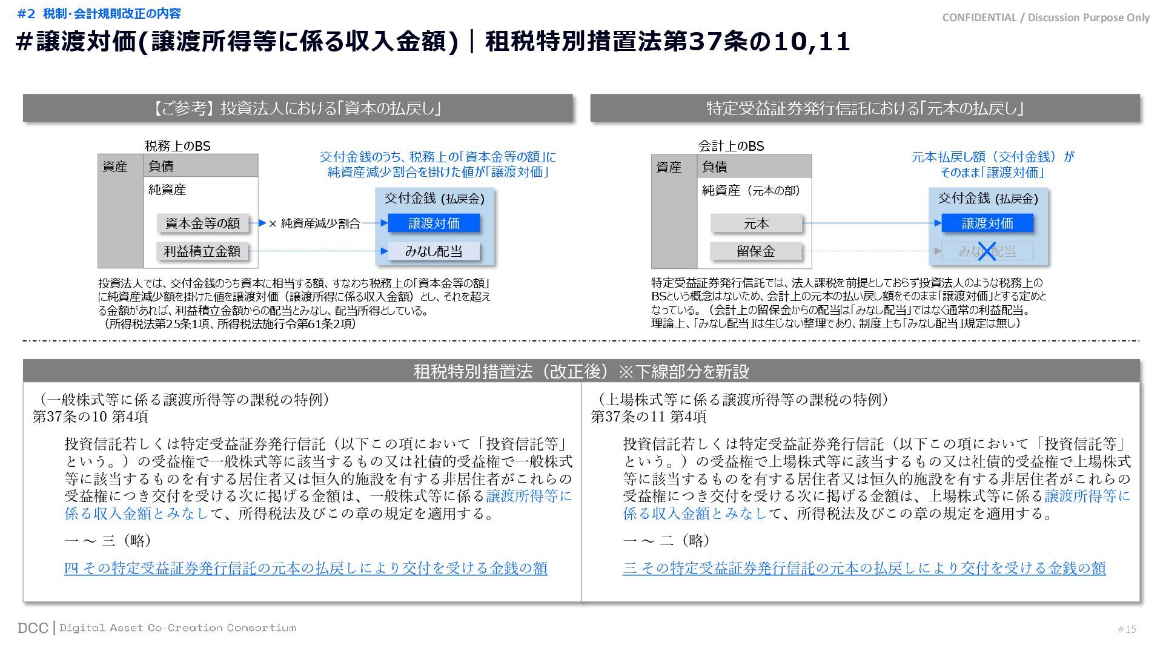Click the '資産' cell in the tax BS
This screenshot has height=654, width=1163.
click(121, 211)
